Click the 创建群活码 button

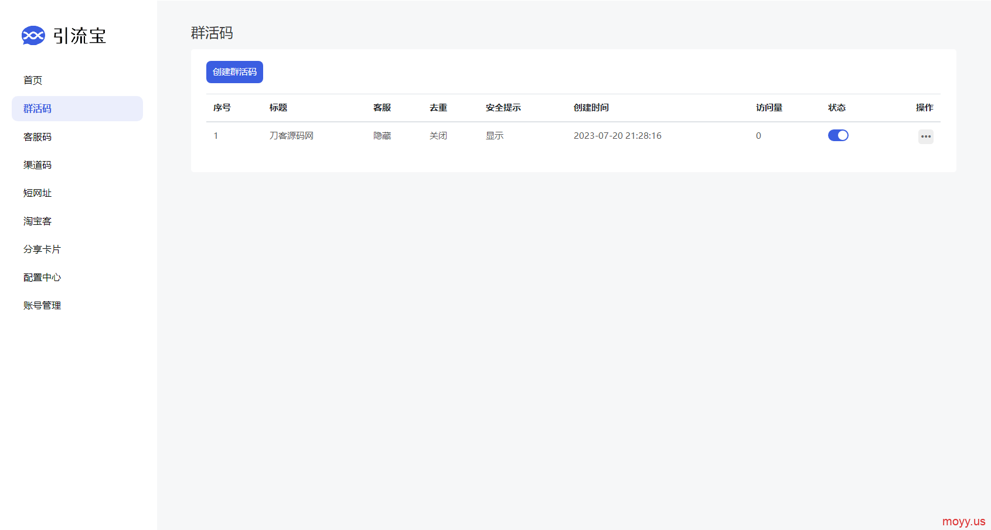[x=234, y=72]
